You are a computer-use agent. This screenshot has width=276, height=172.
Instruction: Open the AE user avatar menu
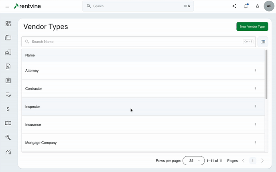[x=269, y=6]
